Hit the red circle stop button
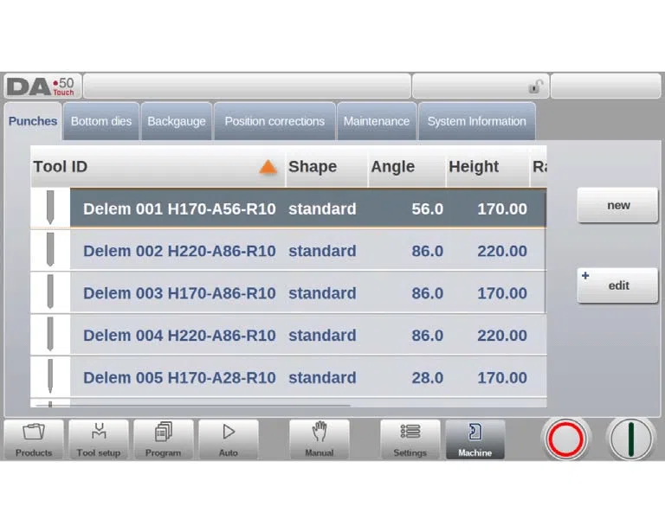 click(x=565, y=439)
